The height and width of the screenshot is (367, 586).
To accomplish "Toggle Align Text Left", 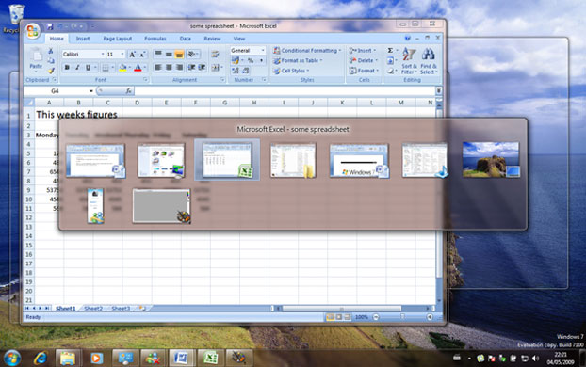I will coord(158,68).
